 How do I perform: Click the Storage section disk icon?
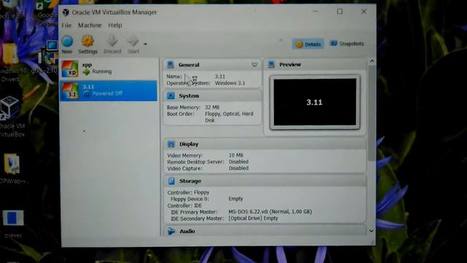171,181
